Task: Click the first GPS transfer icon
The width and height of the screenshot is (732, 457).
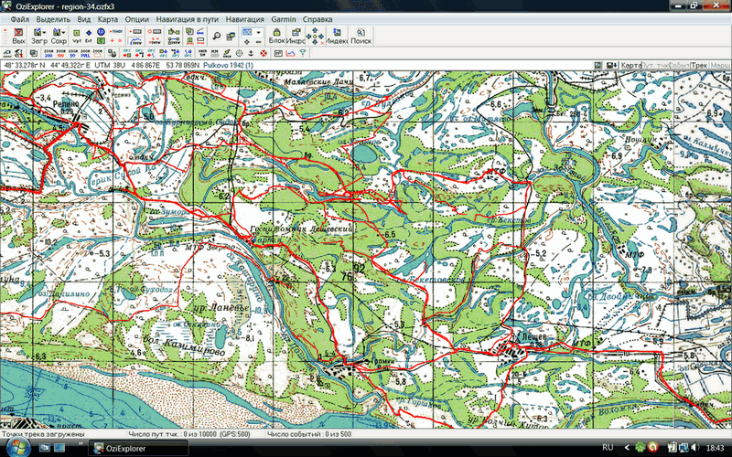Action: click(127, 53)
